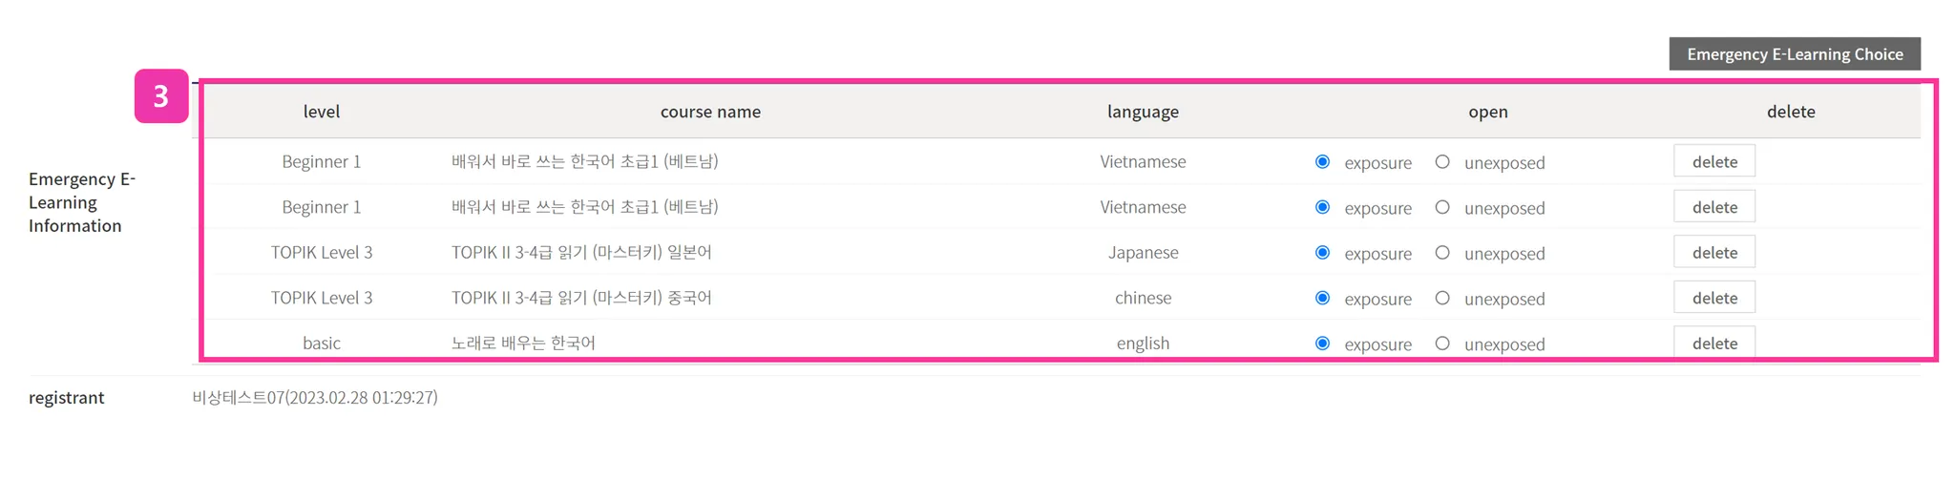1955x500 pixels.
Task: Select exposure in the second Vietnamese row
Action: click(1322, 207)
